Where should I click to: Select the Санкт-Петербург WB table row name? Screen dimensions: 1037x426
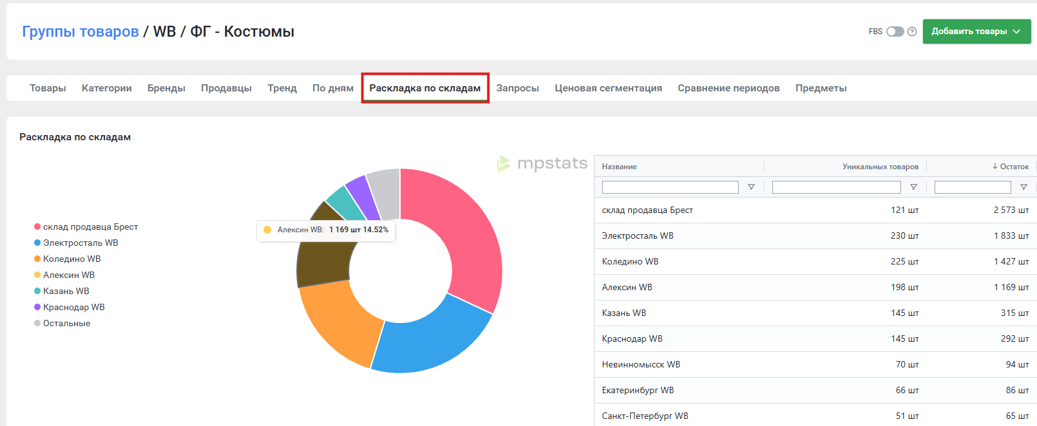[645, 416]
